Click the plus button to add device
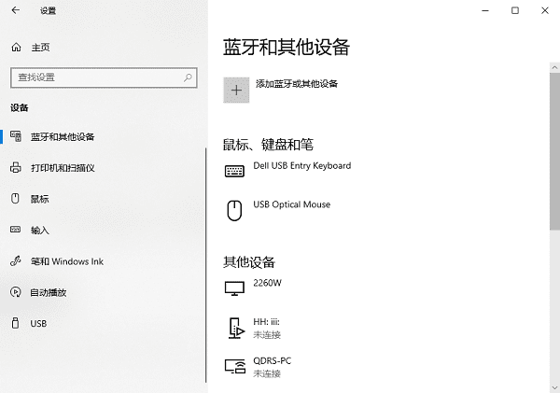 (236, 90)
